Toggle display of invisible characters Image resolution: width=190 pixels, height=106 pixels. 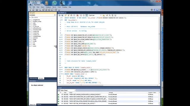(113, 15)
